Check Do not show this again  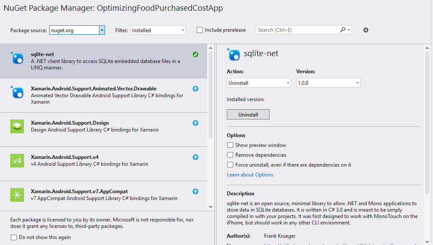click(14, 237)
